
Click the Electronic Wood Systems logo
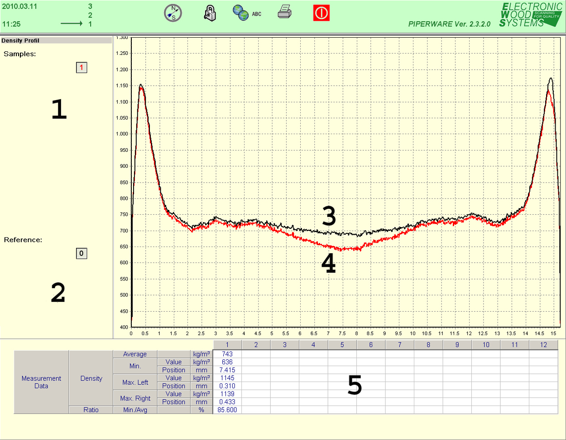point(530,15)
